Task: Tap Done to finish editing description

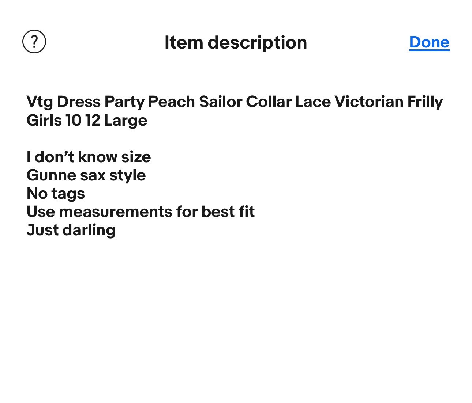Action: 430,42
